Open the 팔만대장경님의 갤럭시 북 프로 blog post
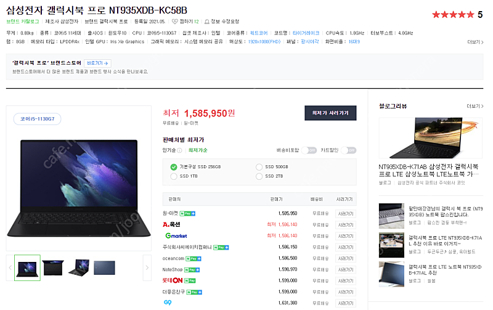493x310 pixels. (445, 211)
